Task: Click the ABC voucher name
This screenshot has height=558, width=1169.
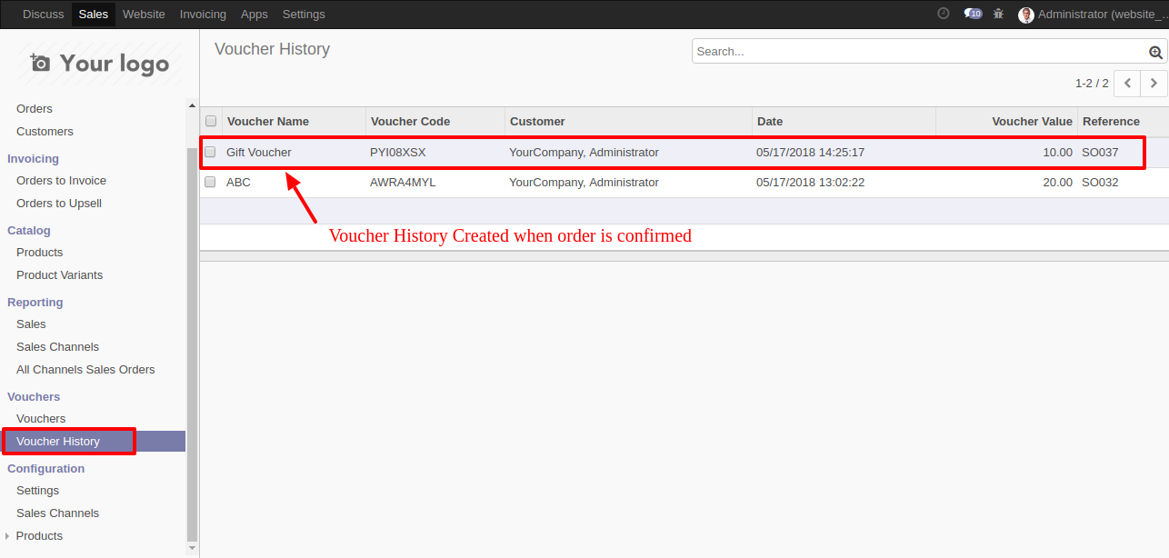Action: 238,182
